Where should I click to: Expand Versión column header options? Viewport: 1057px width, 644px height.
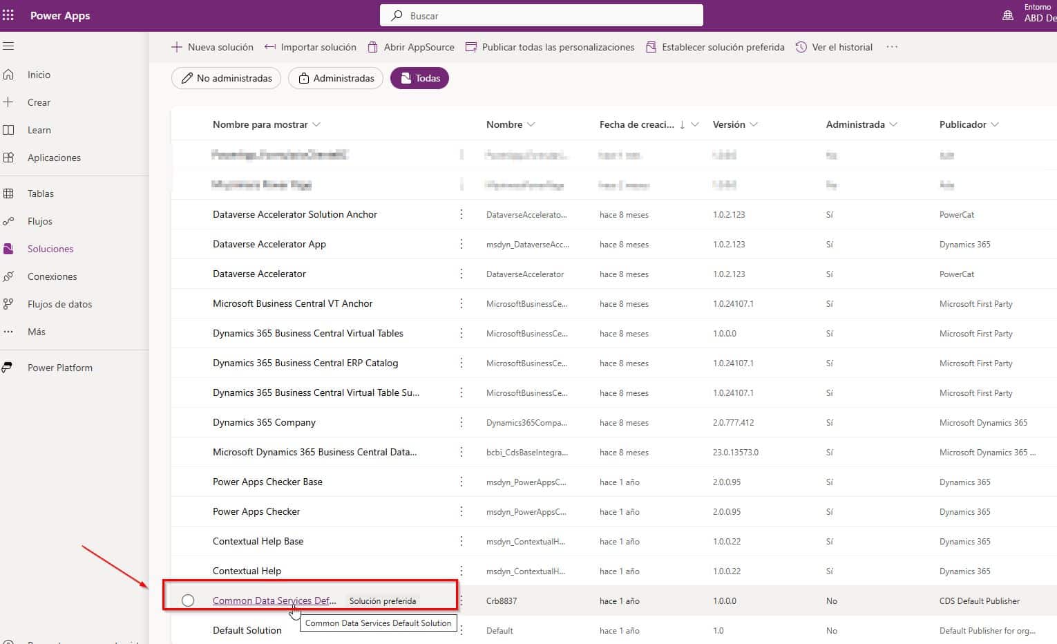coord(754,124)
